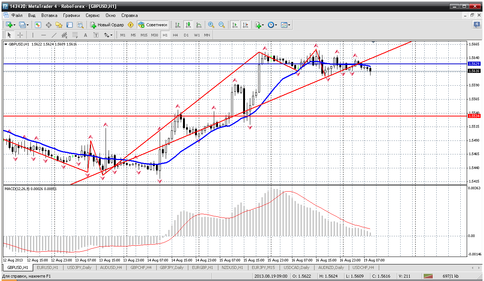
Task: Select the equidistant channel tool
Action: click(65, 35)
